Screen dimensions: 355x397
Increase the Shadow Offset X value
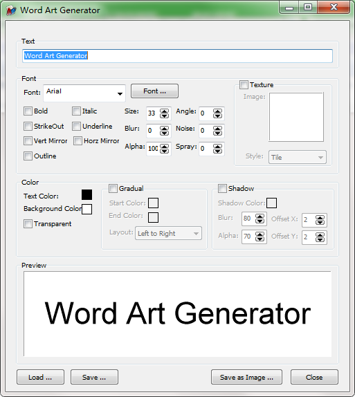(x=320, y=218)
